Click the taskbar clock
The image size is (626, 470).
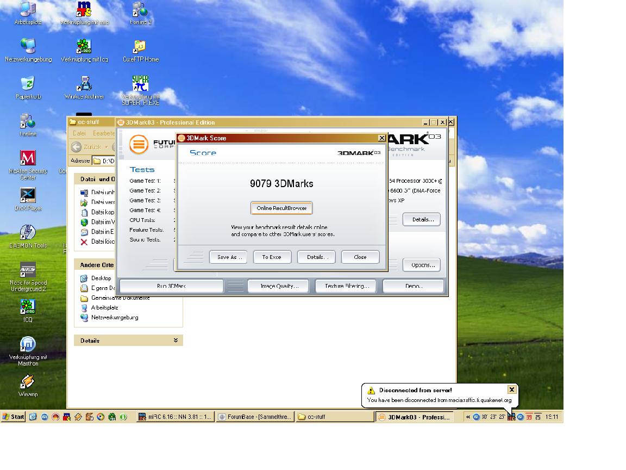tap(552, 417)
